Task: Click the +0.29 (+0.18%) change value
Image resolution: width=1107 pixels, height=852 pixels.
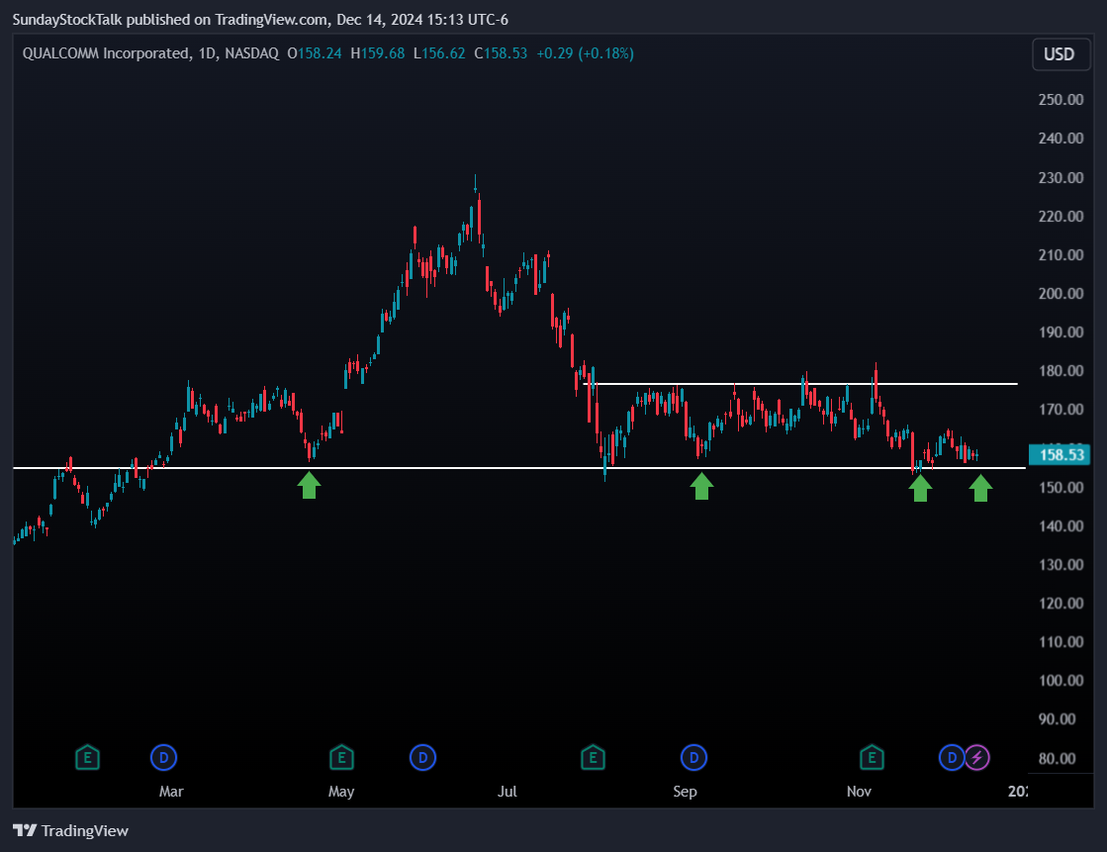Action: pos(586,53)
